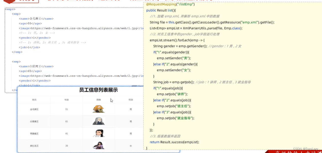Image resolution: width=322 pixels, height=153 pixels.
Task: Click the 金毛狮王 avatar thumbnail in the table
Action: point(99,109)
